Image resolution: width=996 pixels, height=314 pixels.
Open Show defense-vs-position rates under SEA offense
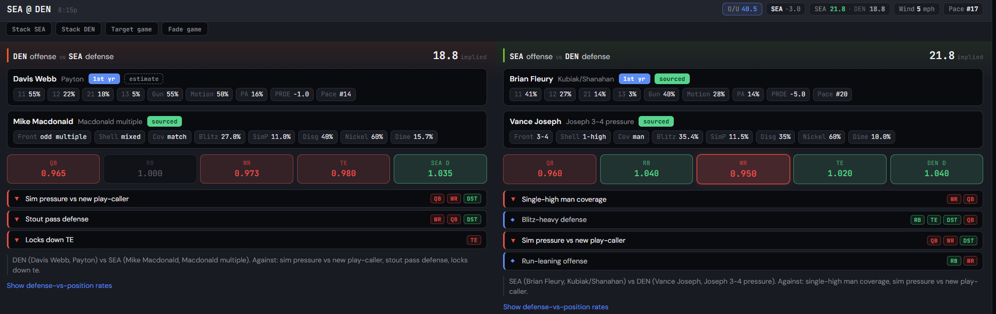tap(555, 307)
